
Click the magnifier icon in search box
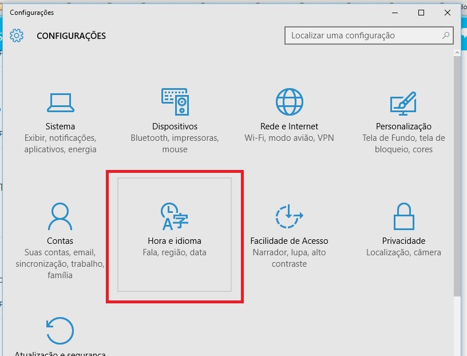(446, 35)
